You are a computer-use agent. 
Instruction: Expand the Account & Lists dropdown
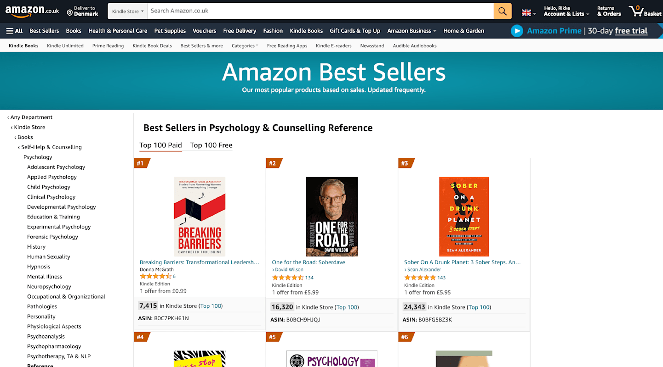(566, 14)
